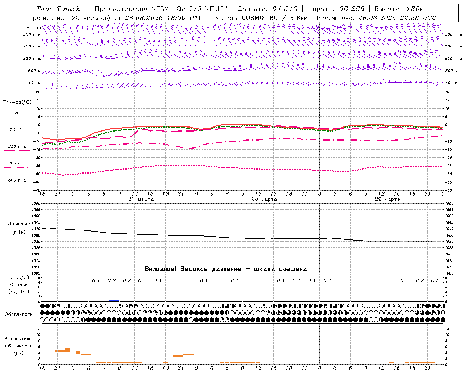The width and height of the screenshot is (464, 371).
Task: Click the red line sample under the 2м legend
Action: coord(17,117)
